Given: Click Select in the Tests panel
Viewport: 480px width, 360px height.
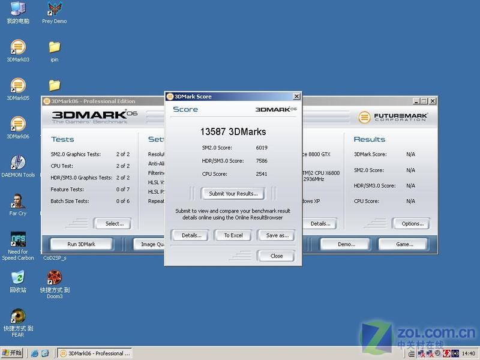Looking at the screenshot, I should (x=114, y=224).
